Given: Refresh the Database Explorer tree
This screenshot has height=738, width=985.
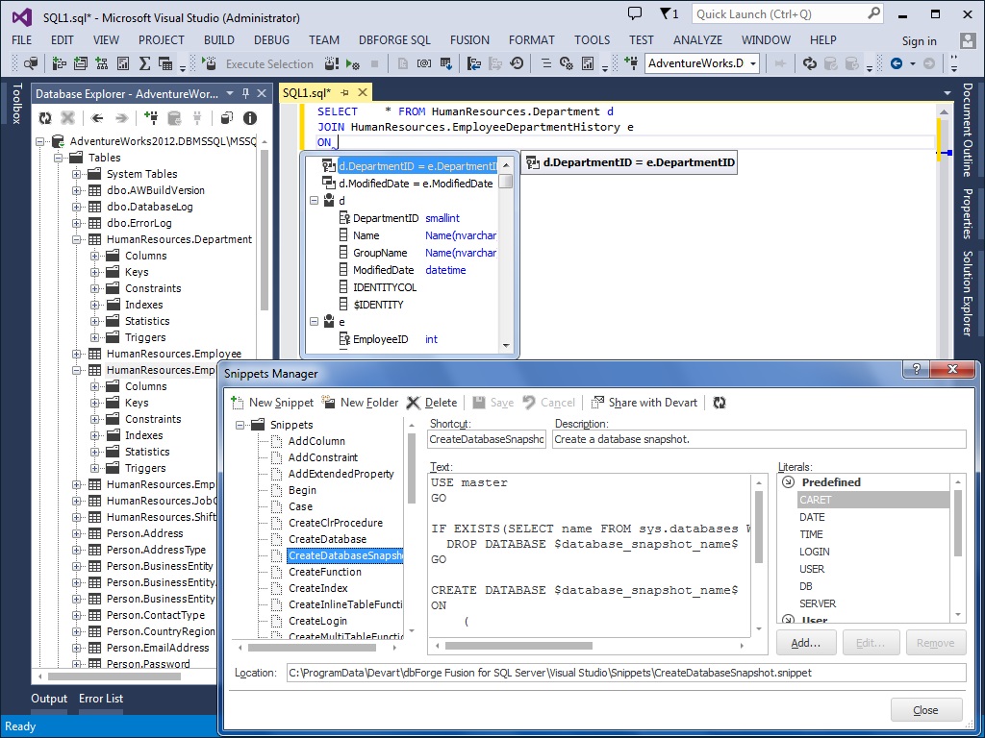Looking at the screenshot, I should 45,118.
